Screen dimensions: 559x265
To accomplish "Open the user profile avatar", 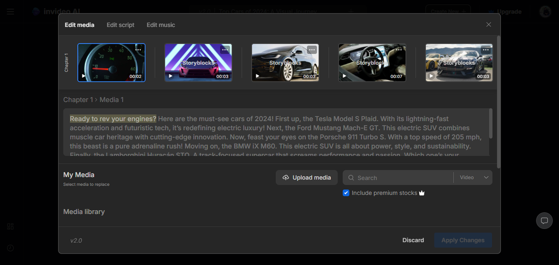I will [545, 12].
